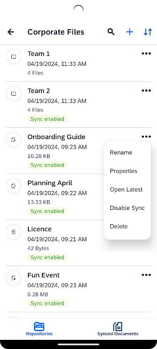Screen dimensions: 157x349
Task: Tap the Team 2 folder icon
Action: click(14, 93)
